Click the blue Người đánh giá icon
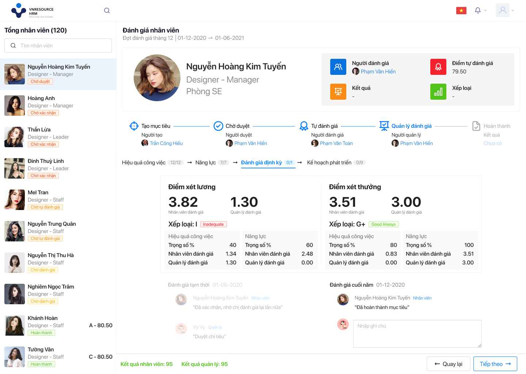The image size is (526, 374). [338, 67]
